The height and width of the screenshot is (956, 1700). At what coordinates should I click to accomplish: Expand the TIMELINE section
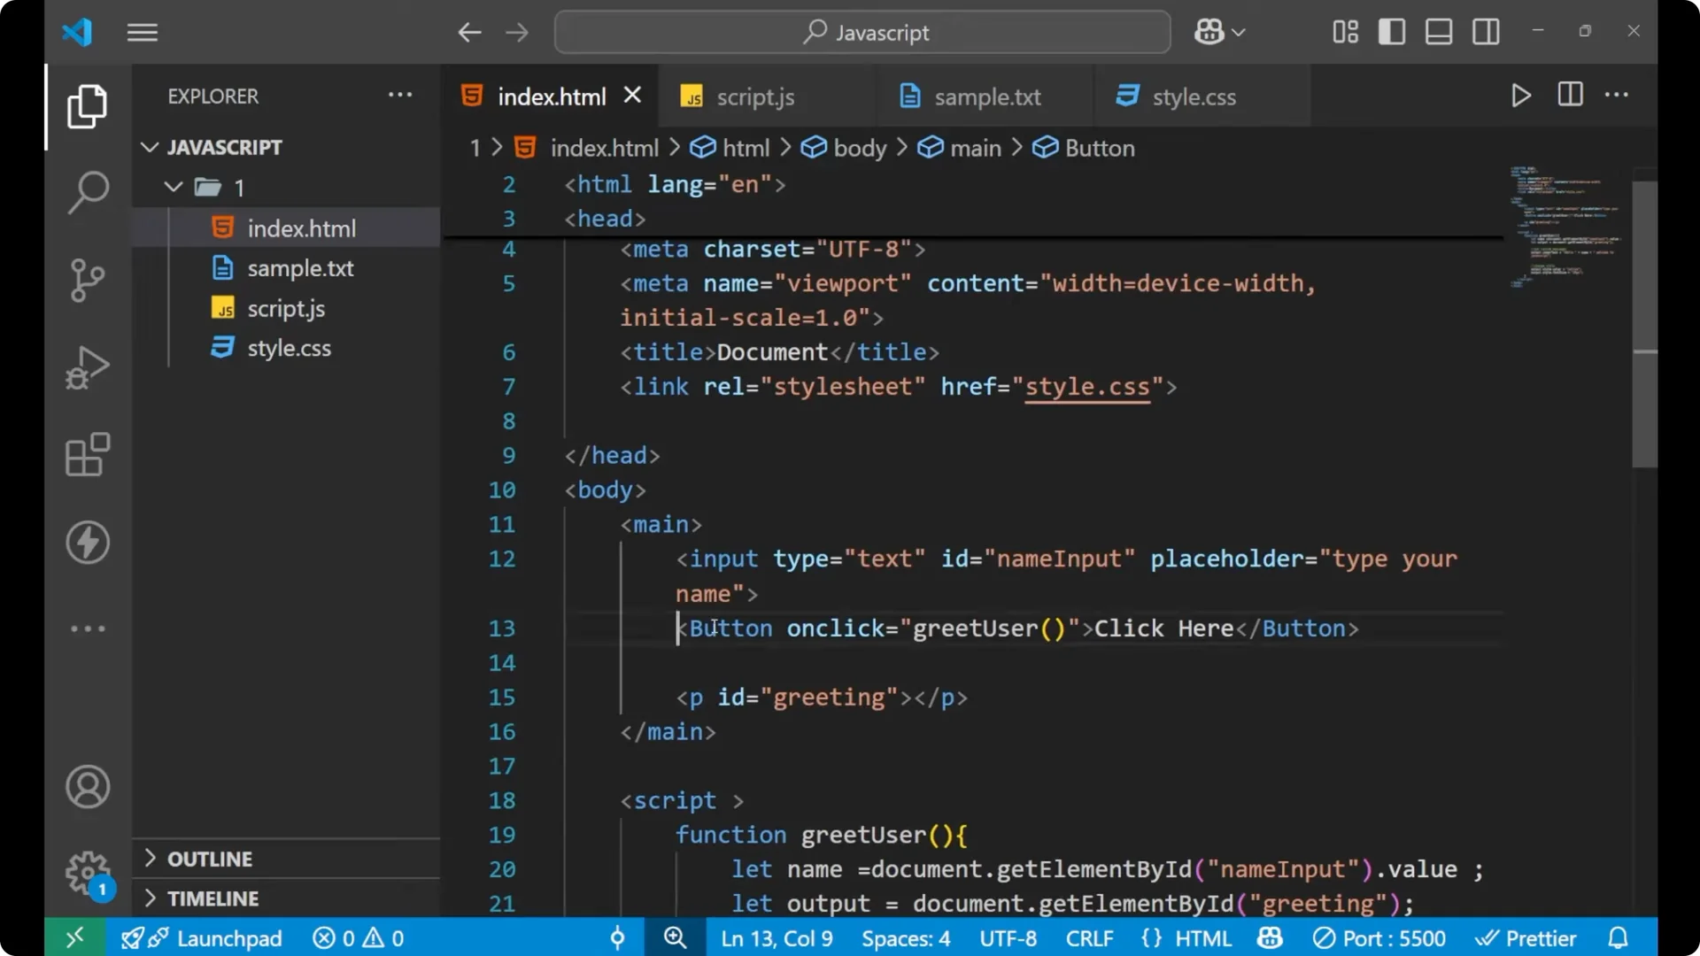point(212,898)
